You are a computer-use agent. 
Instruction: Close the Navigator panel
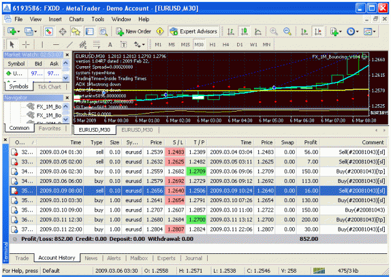point(67,98)
